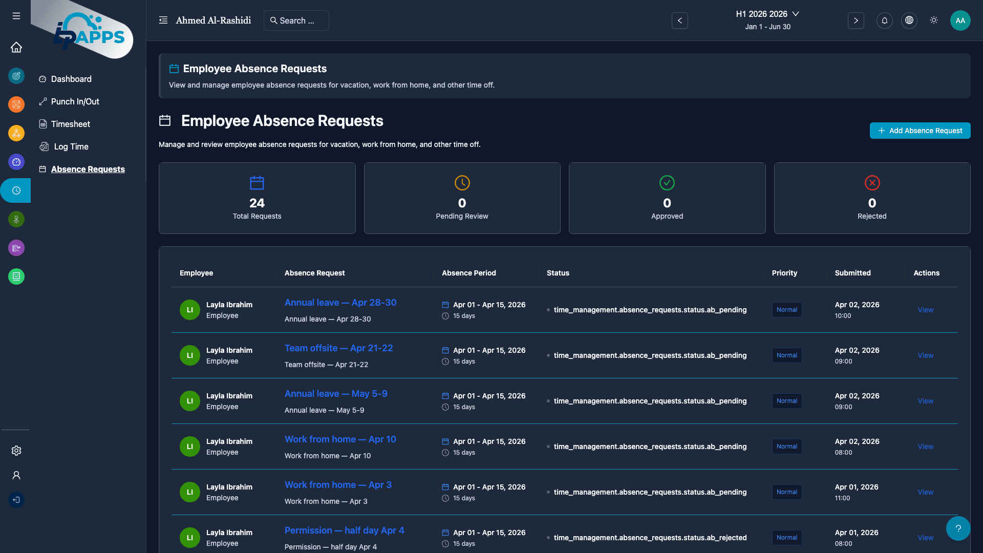Collapse the sidebar menu toggle beside Ahmed Al-Rashidi
This screenshot has height=553, width=983.
tap(163, 20)
